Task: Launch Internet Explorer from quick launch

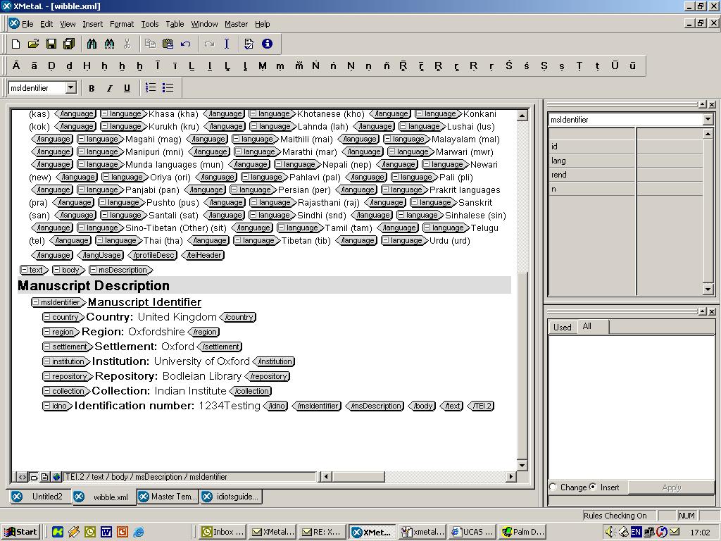Action: 138,532
